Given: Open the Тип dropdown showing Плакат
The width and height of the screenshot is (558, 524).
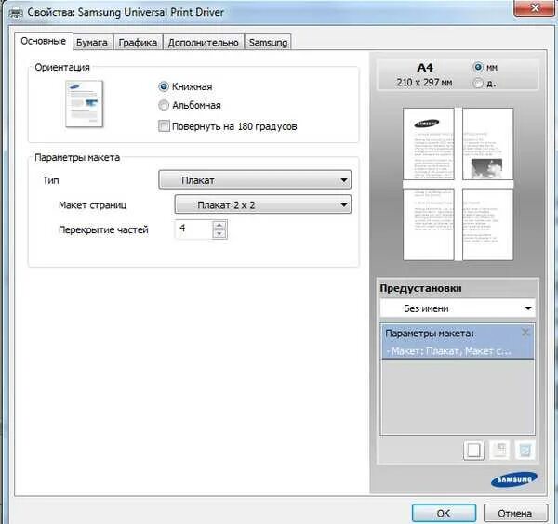Looking at the screenshot, I should 255,180.
